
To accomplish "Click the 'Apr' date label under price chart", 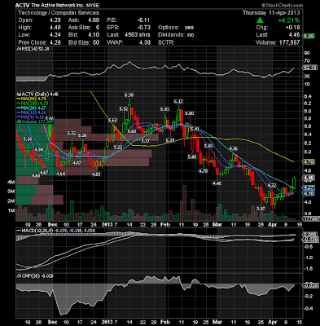I will click(272, 225).
